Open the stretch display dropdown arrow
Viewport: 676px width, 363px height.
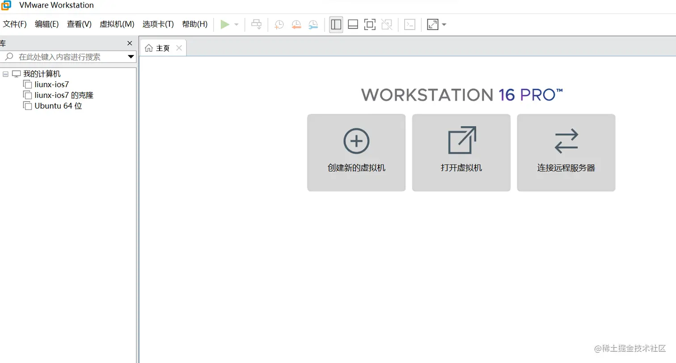[444, 25]
